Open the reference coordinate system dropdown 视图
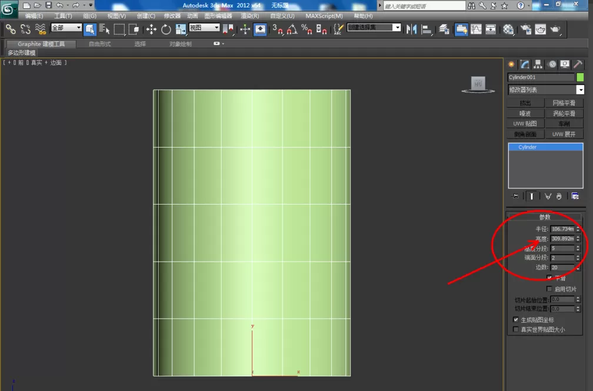The height and width of the screenshot is (391, 593). click(x=204, y=28)
